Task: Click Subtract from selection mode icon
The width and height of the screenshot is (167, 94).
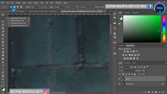Action: click(x=18, y=7)
